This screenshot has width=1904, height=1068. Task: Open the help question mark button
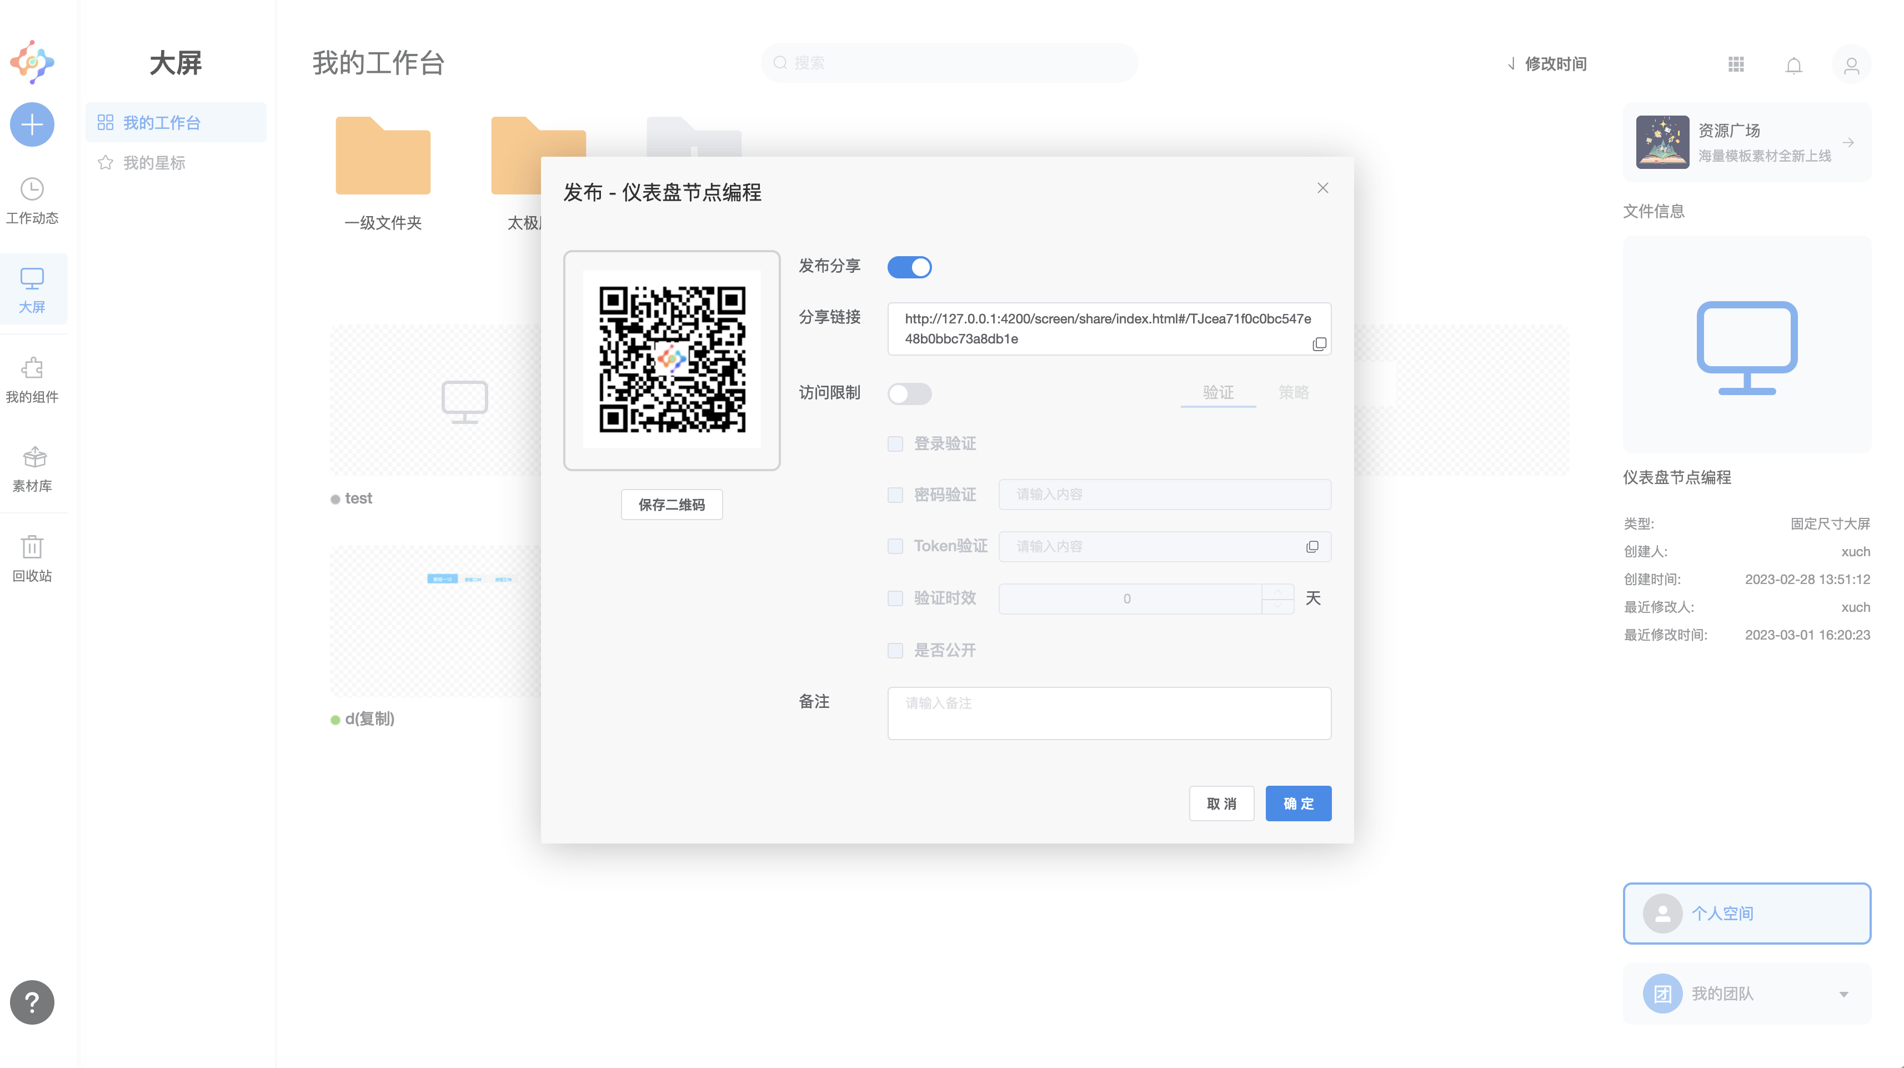[x=32, y=1002]
